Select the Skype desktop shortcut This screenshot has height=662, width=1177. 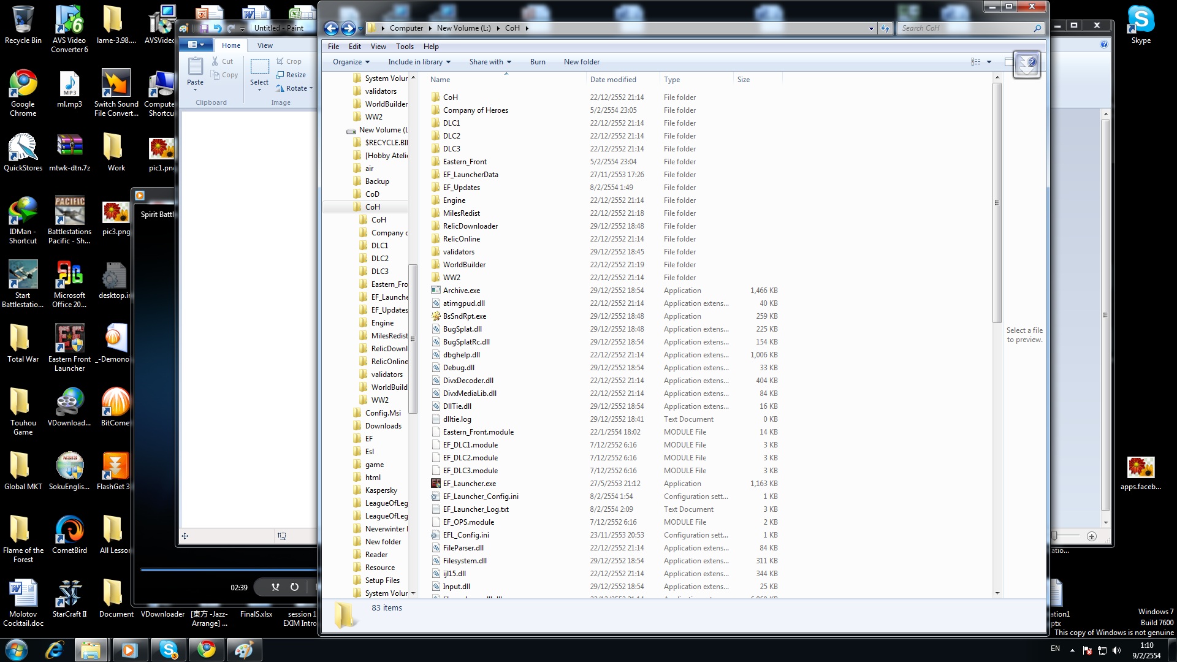pyautogui.click(x=1141, y=25)
